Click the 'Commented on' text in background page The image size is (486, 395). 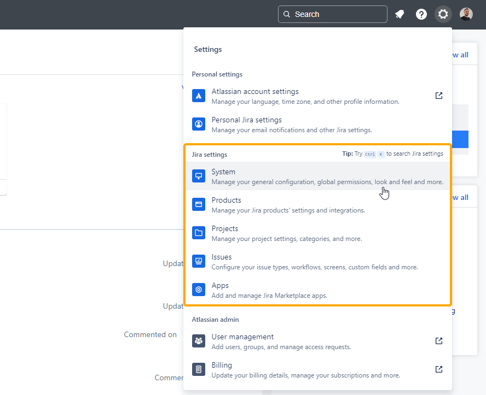pos(151,335)
